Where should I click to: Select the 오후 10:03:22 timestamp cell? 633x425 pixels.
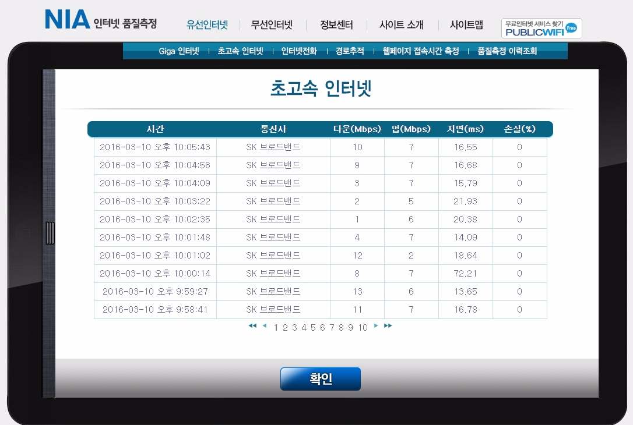155,201
